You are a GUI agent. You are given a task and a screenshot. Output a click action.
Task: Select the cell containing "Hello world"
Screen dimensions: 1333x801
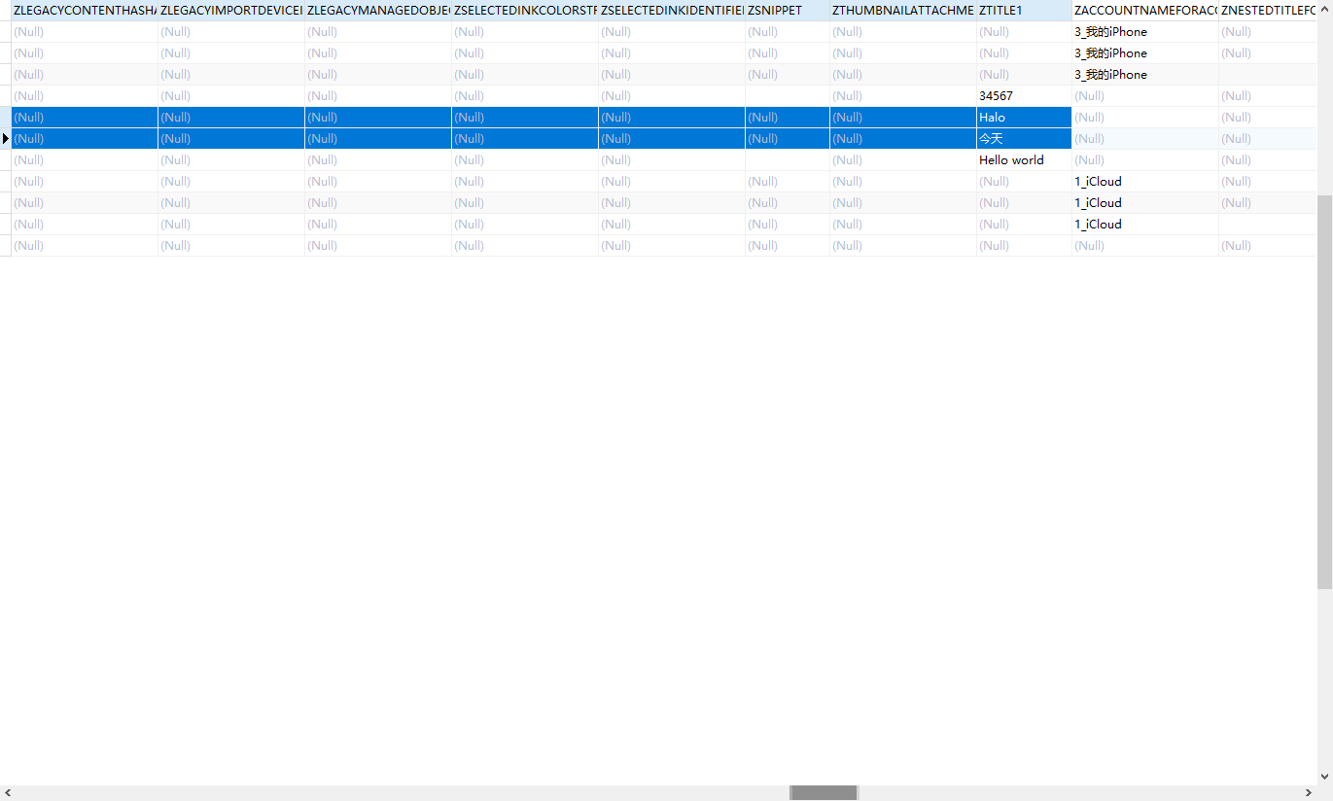point(1023,159)
